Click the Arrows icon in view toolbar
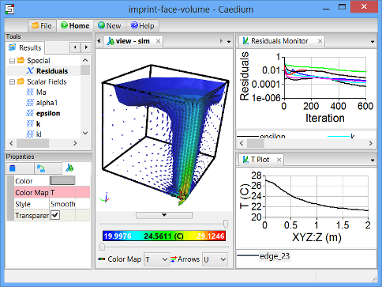 tap(174, 259)
